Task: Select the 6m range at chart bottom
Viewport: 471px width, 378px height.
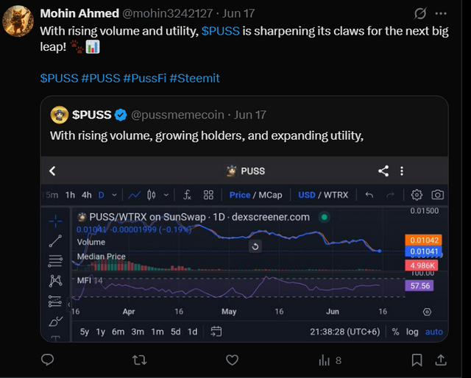Action: 118,332
